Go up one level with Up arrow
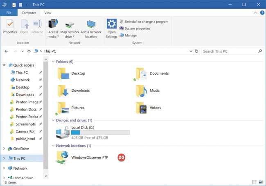The height and width of the screenshot is (186, 266). [29, 51]
